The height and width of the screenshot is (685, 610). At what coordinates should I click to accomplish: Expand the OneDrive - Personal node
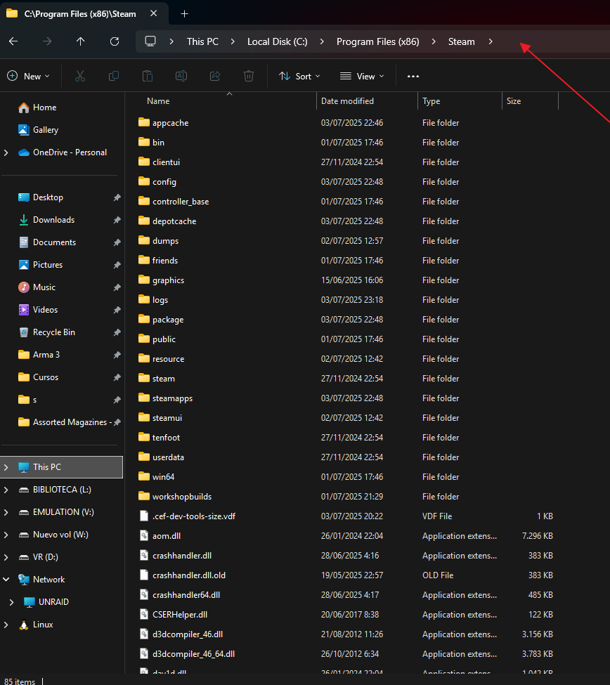pyautogui.click(x=6, y=152)
